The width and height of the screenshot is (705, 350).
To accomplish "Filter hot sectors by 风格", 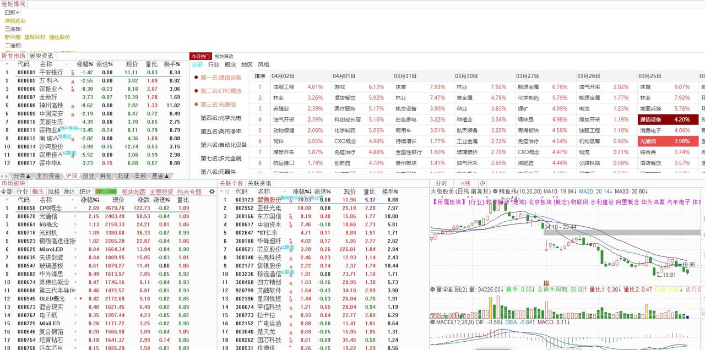I will click(x=264, y=65).
